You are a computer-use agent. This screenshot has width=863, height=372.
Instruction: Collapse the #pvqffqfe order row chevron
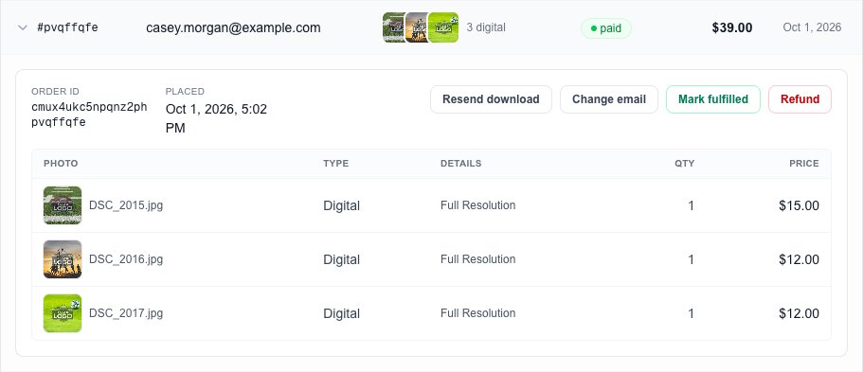tap(23, 27)
